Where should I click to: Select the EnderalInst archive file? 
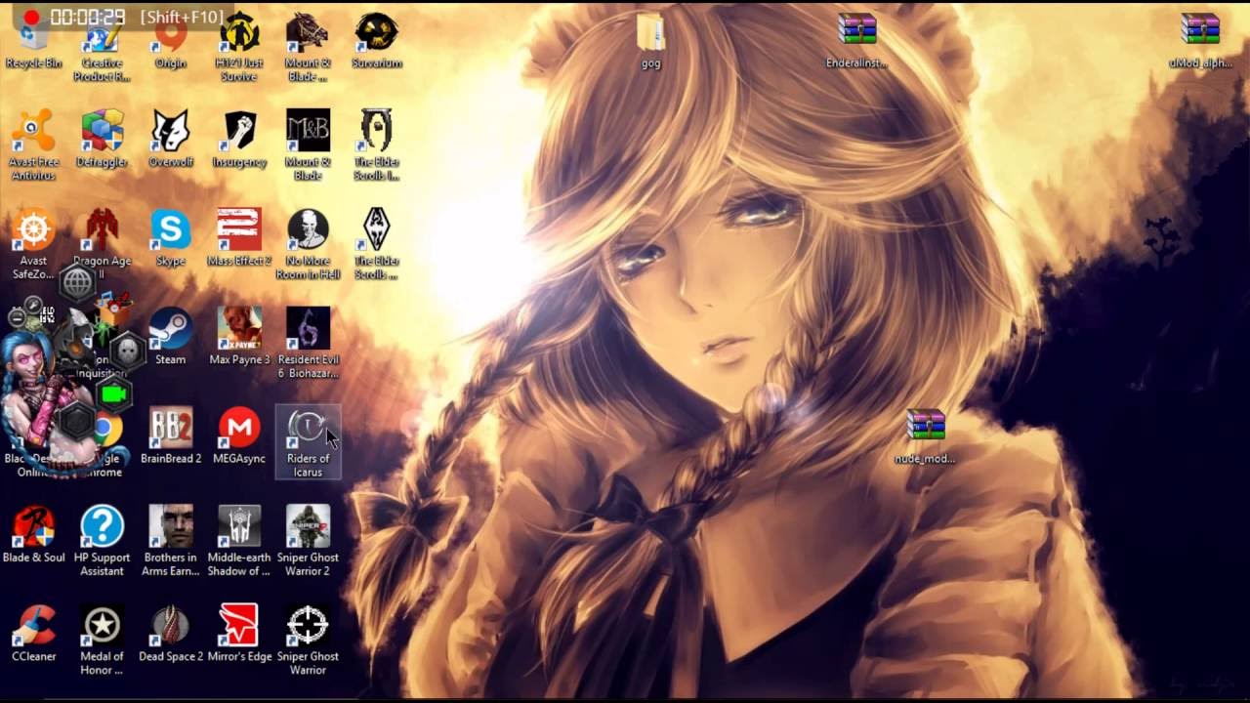point(856,42)
